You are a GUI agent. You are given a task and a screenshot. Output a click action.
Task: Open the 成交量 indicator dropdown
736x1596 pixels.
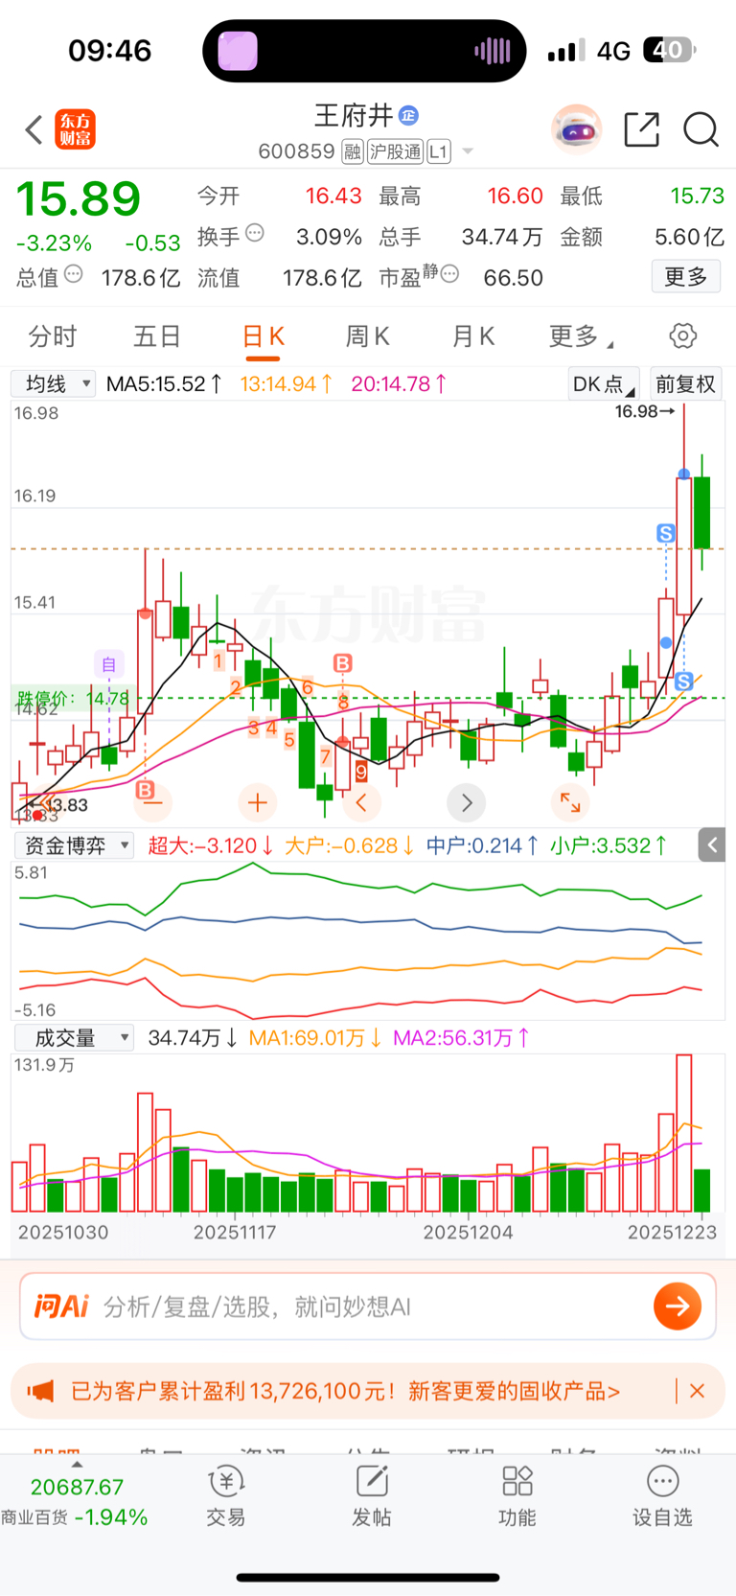click(x=74, y=1038)
